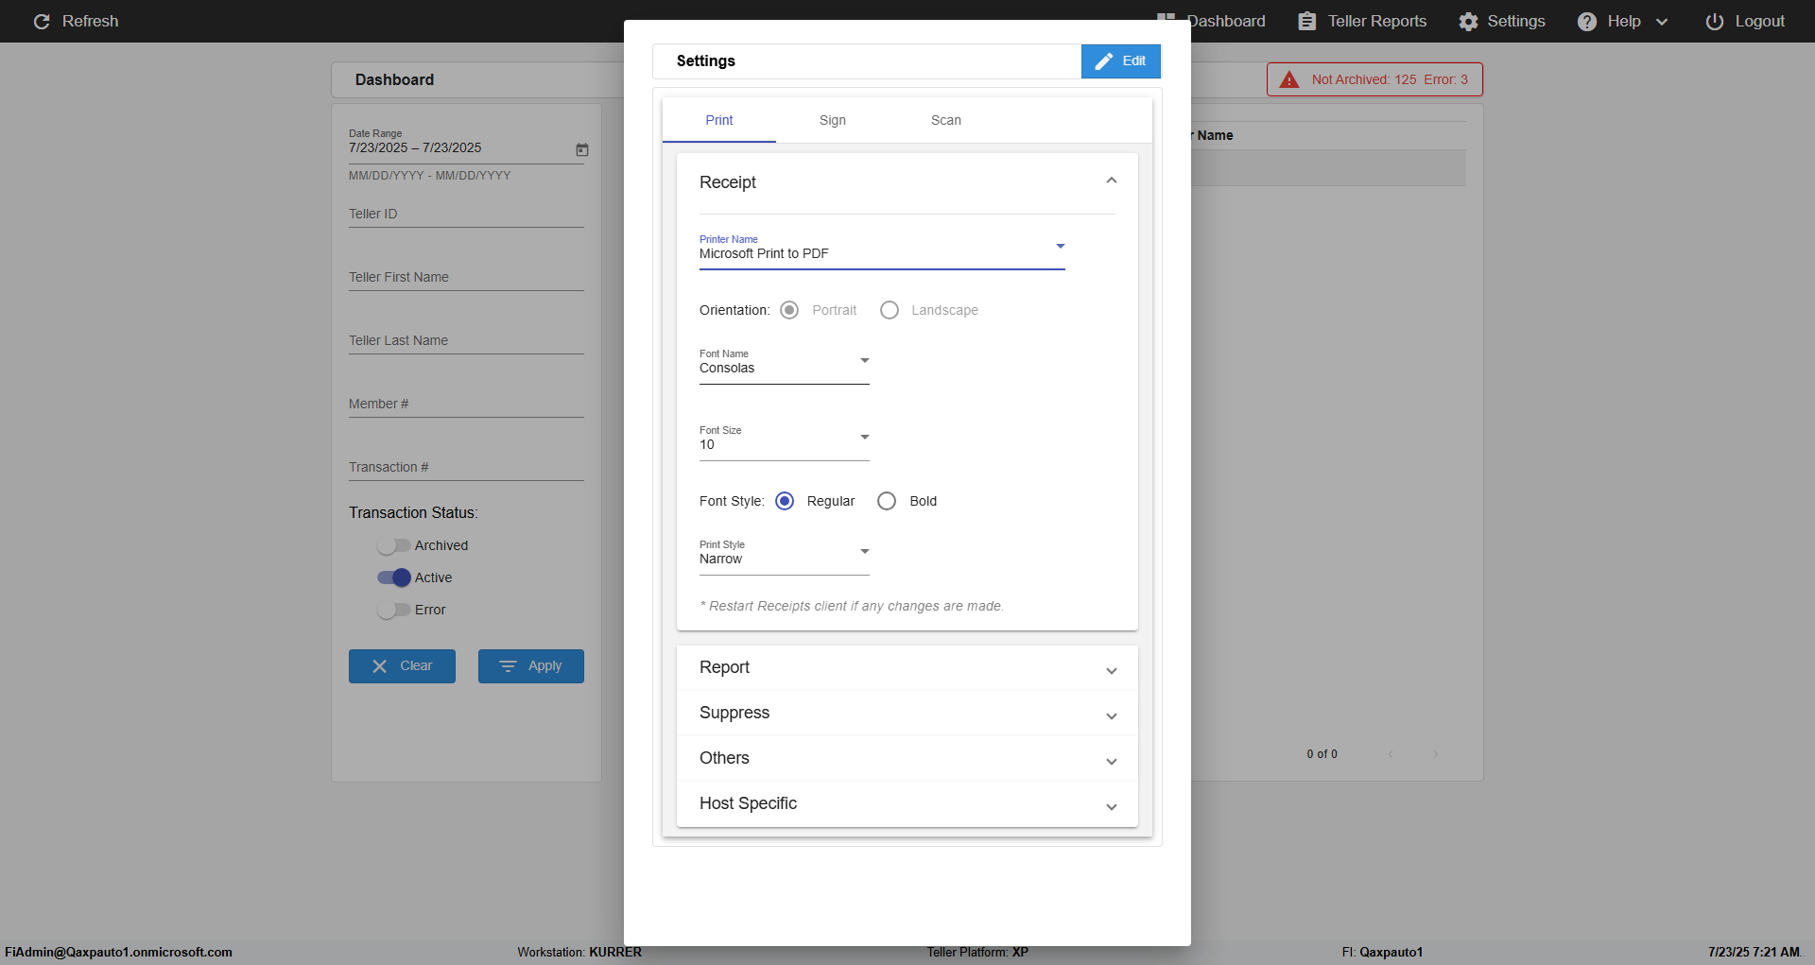
Task: Toggle the Active transaction status switch
Action: coord(393,577)
